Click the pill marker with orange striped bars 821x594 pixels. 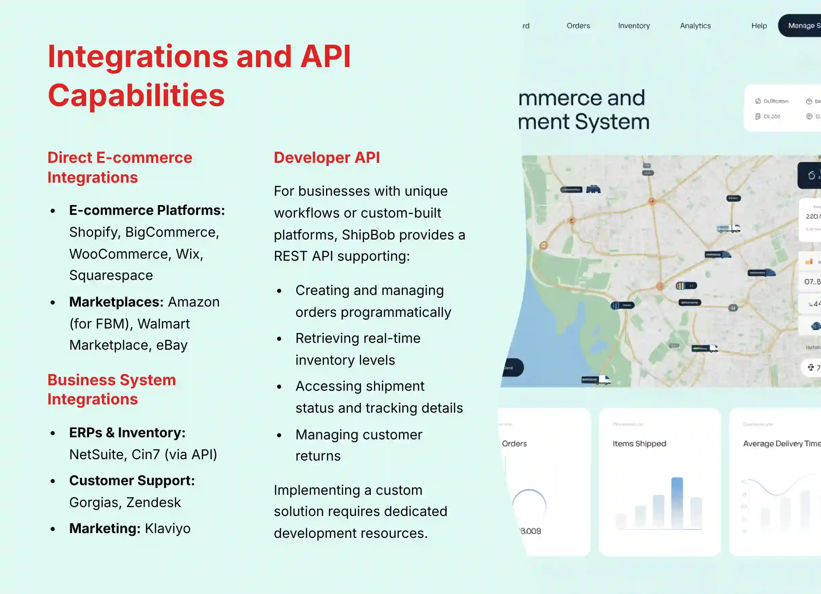686,286
